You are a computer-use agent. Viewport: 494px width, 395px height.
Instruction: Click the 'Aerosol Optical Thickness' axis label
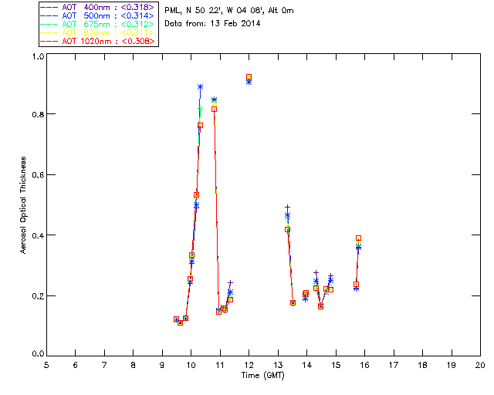[23, 205]
